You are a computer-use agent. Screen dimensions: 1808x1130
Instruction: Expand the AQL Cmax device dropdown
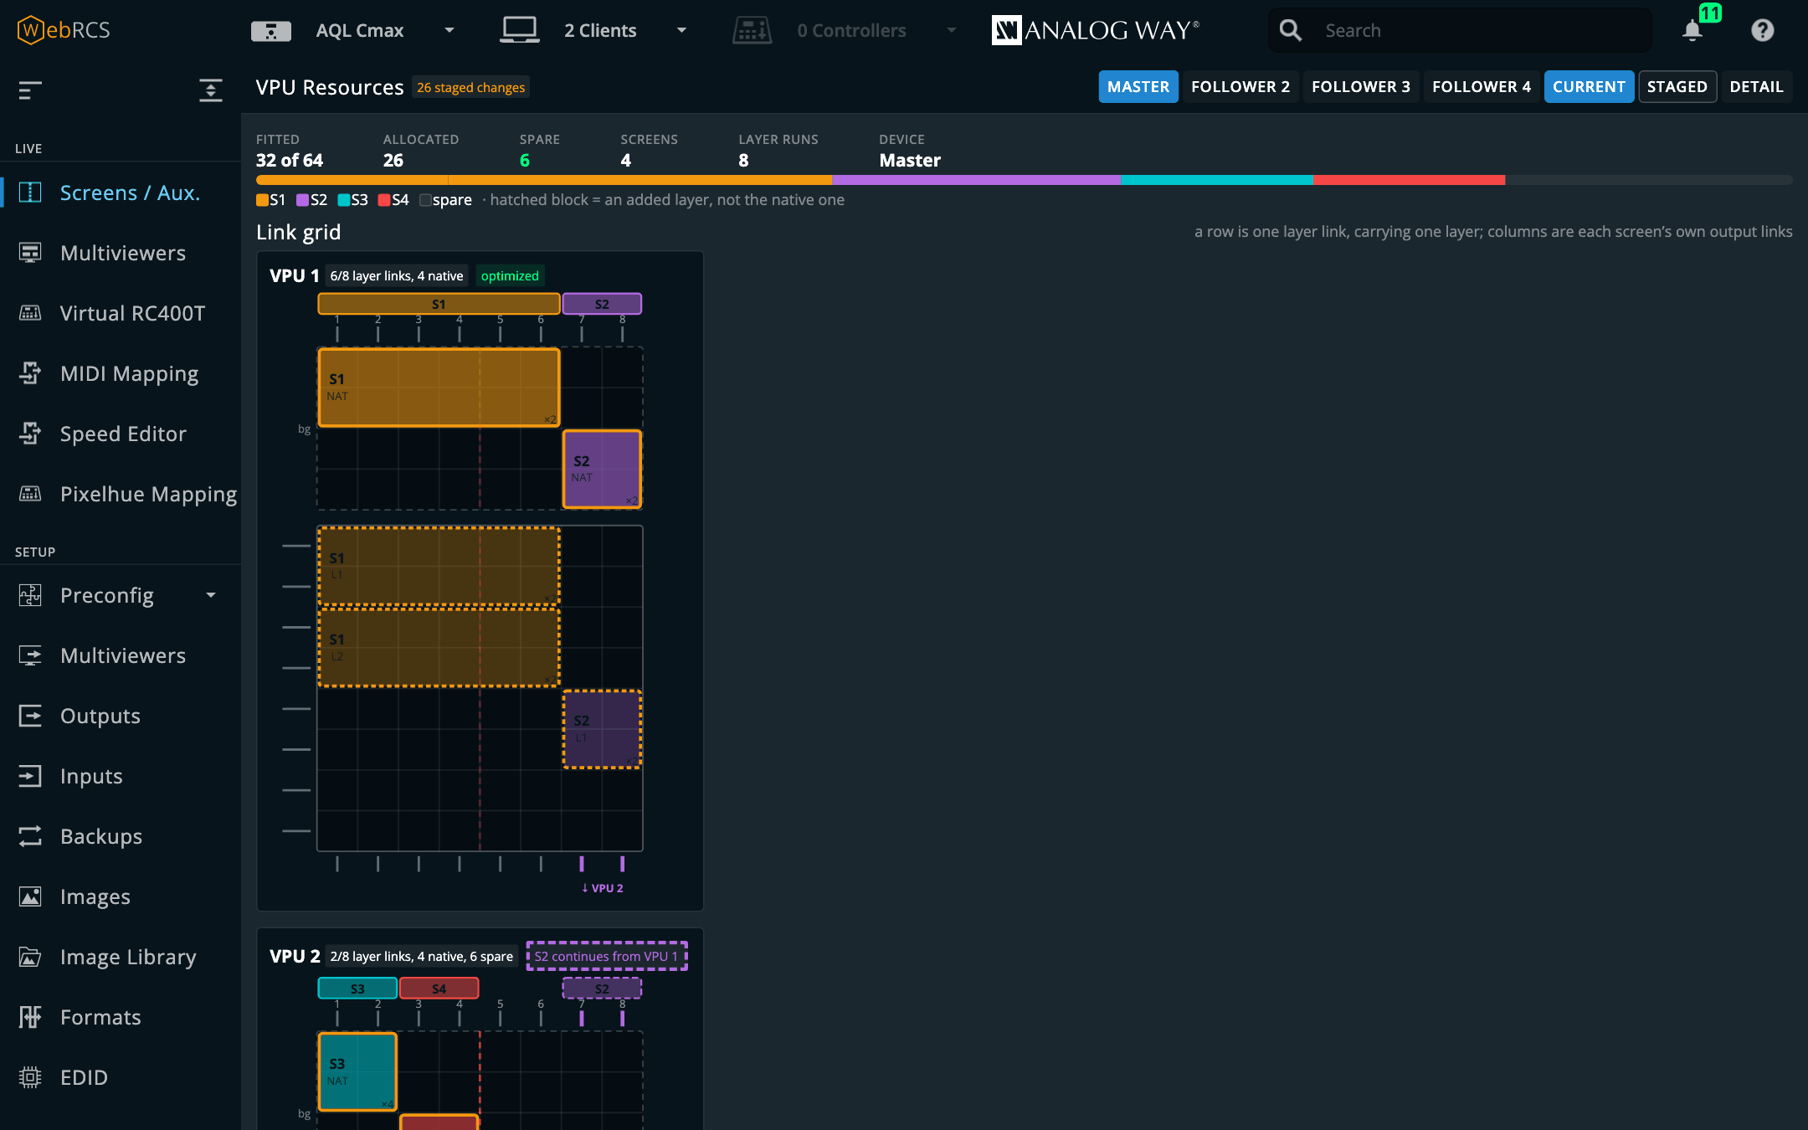[449, 31]
